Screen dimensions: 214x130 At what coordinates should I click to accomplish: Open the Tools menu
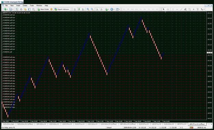(x=32, y=5)
